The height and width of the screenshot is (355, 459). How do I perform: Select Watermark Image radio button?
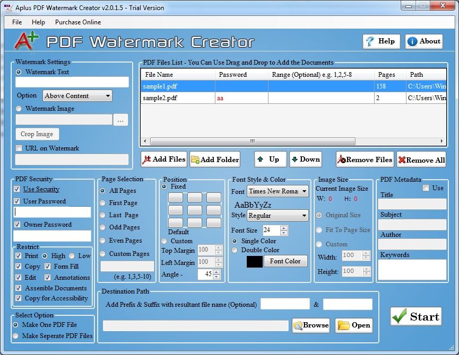pyautogui.click(x=19, y=109)
